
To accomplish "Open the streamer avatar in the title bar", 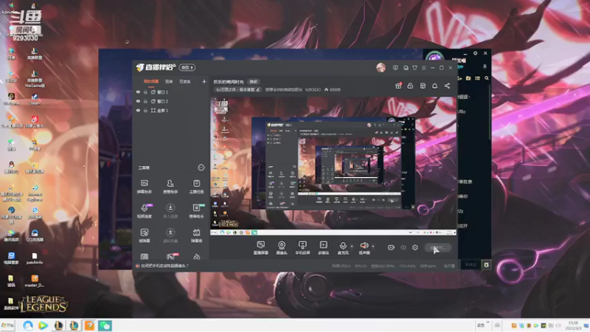I will click(x=381, y=68).
